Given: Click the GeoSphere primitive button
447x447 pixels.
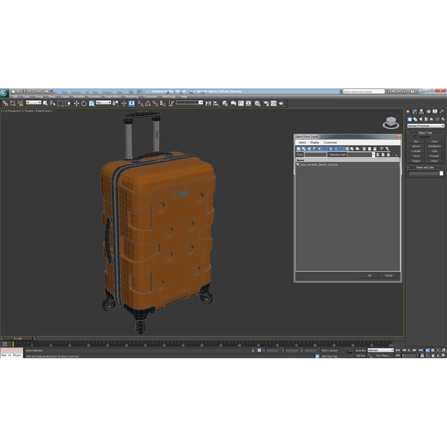Looking at the screenshot, I should pos(434,146).
